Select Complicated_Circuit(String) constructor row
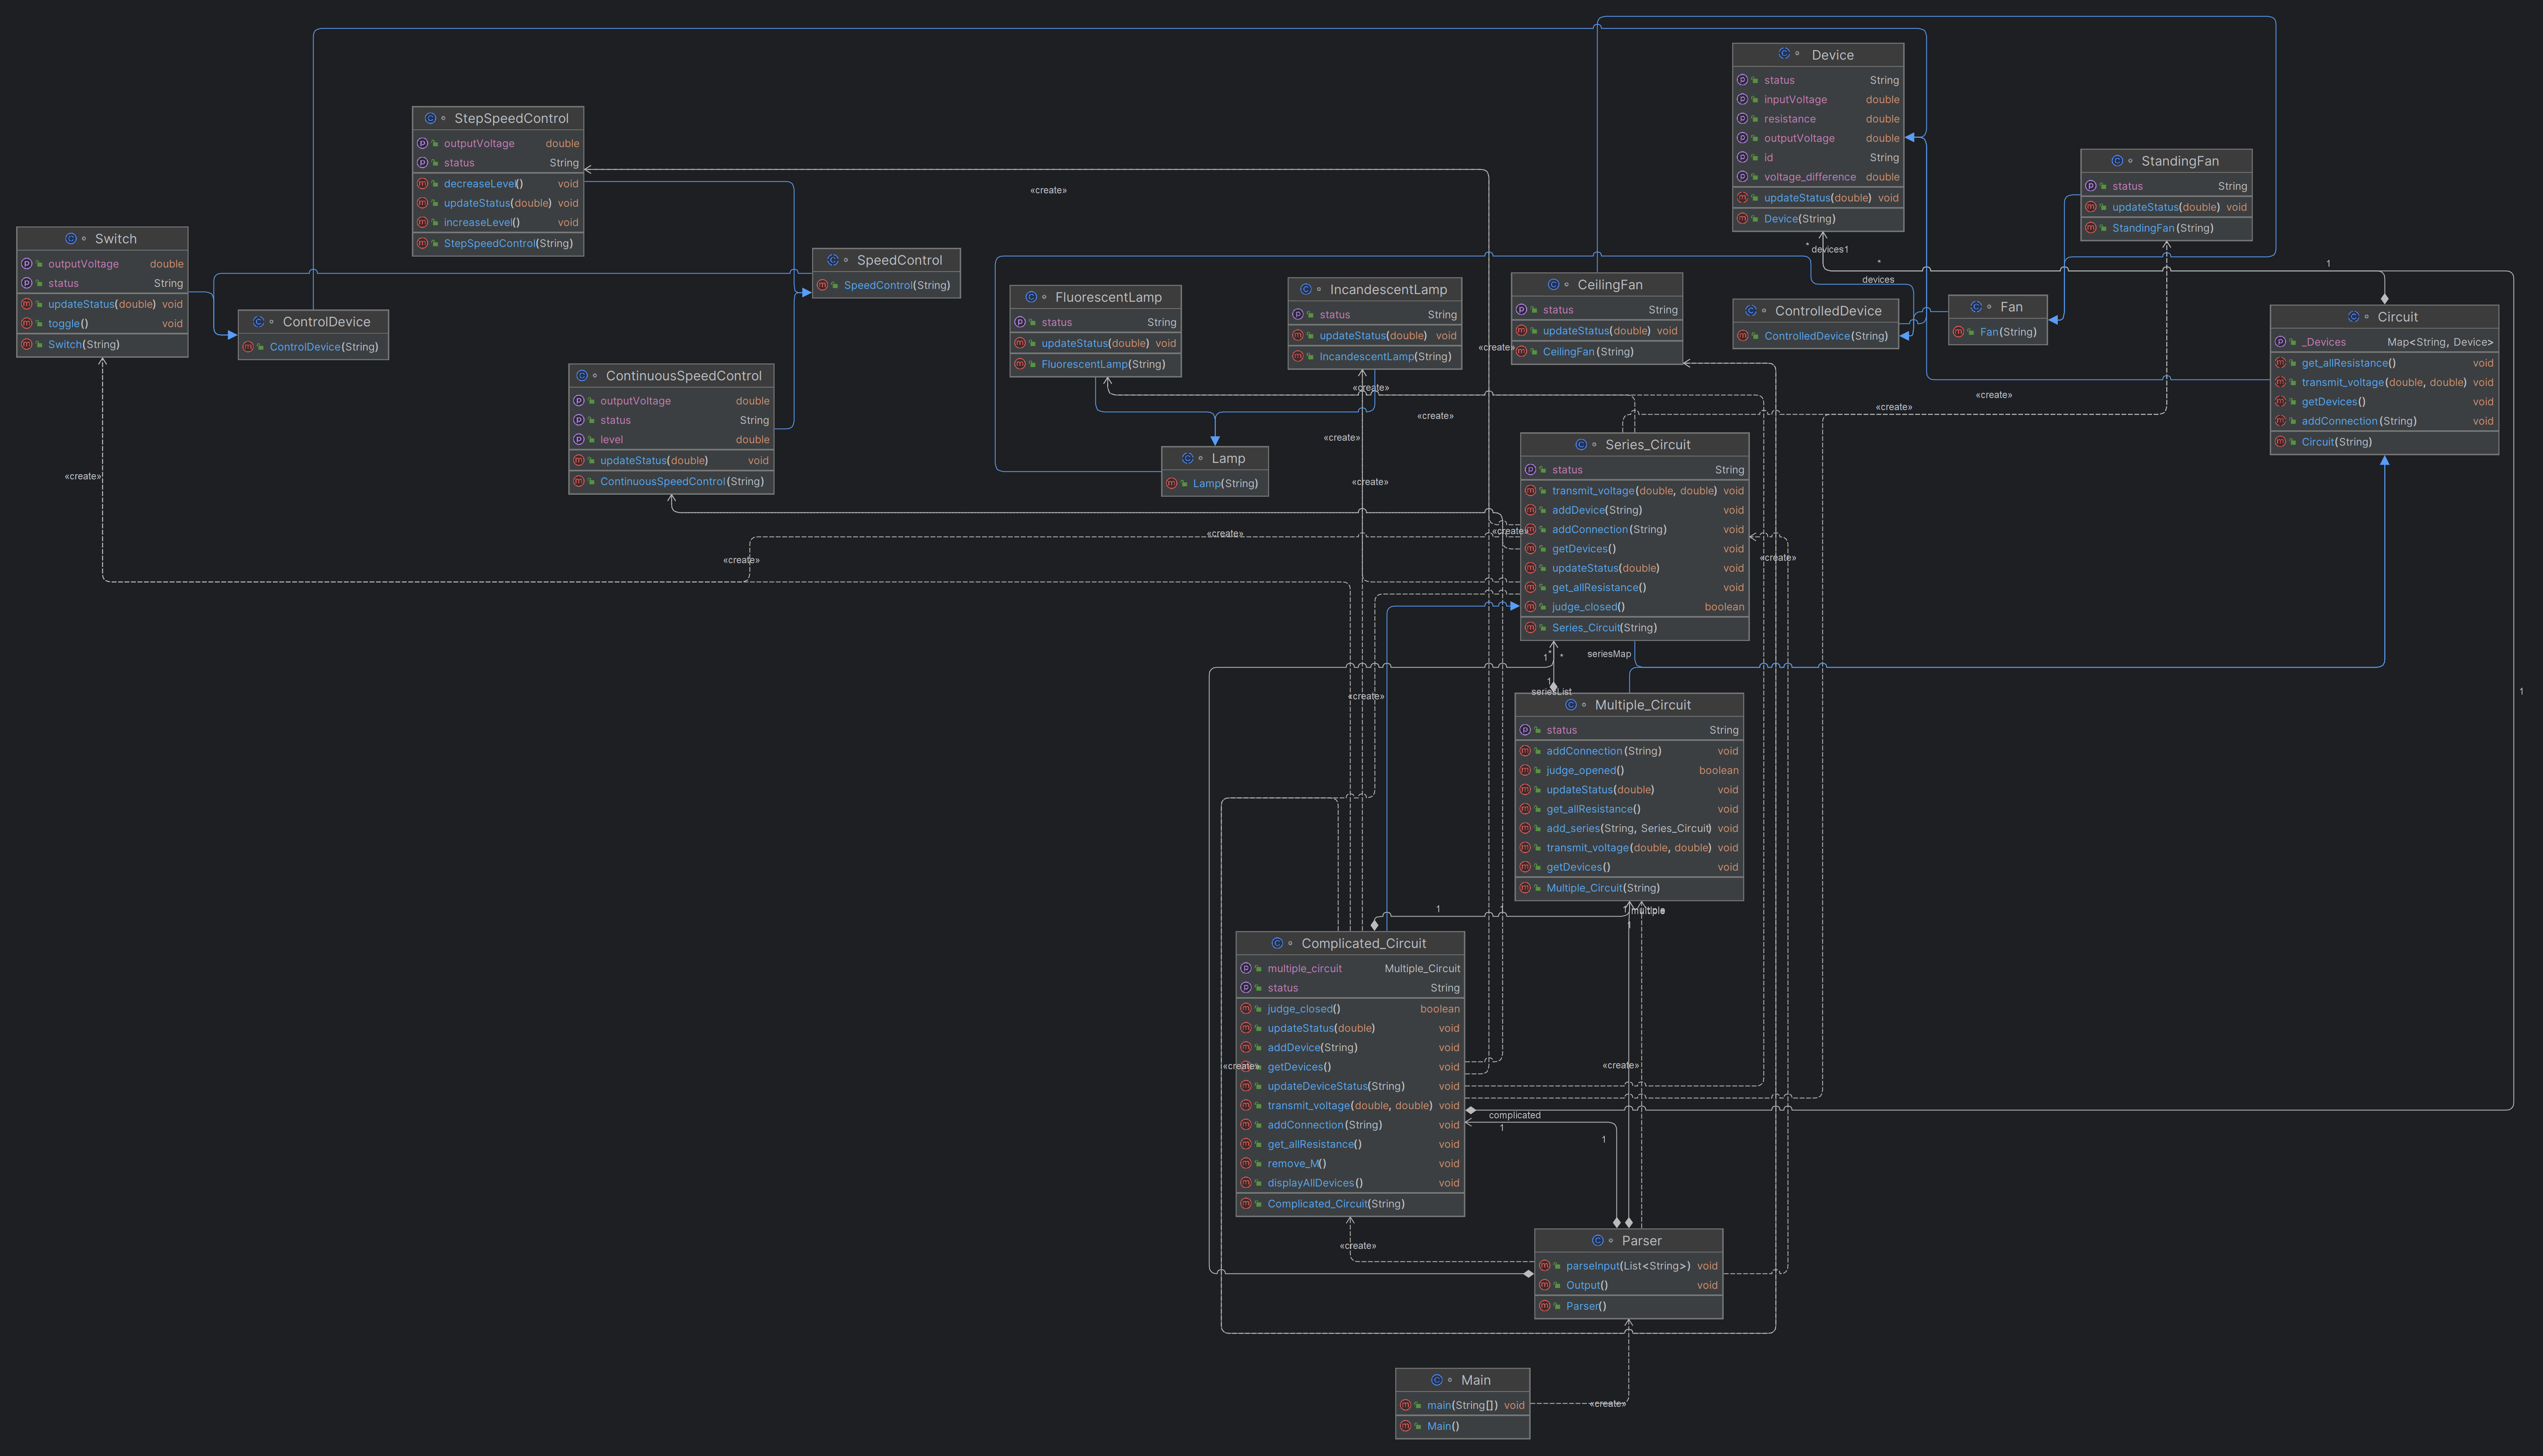 pyautogui.click(x=1350, y=1204)
